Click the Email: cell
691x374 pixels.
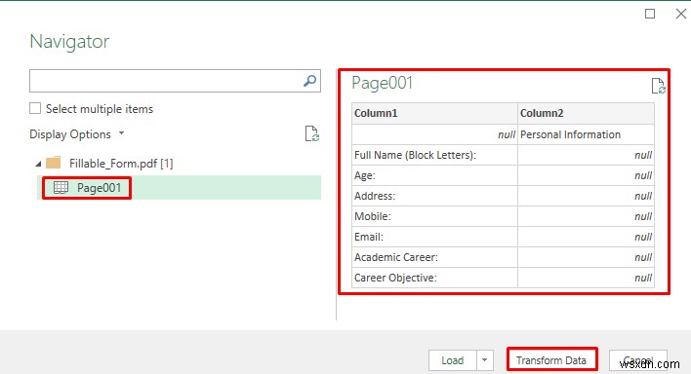click(434, 237)
